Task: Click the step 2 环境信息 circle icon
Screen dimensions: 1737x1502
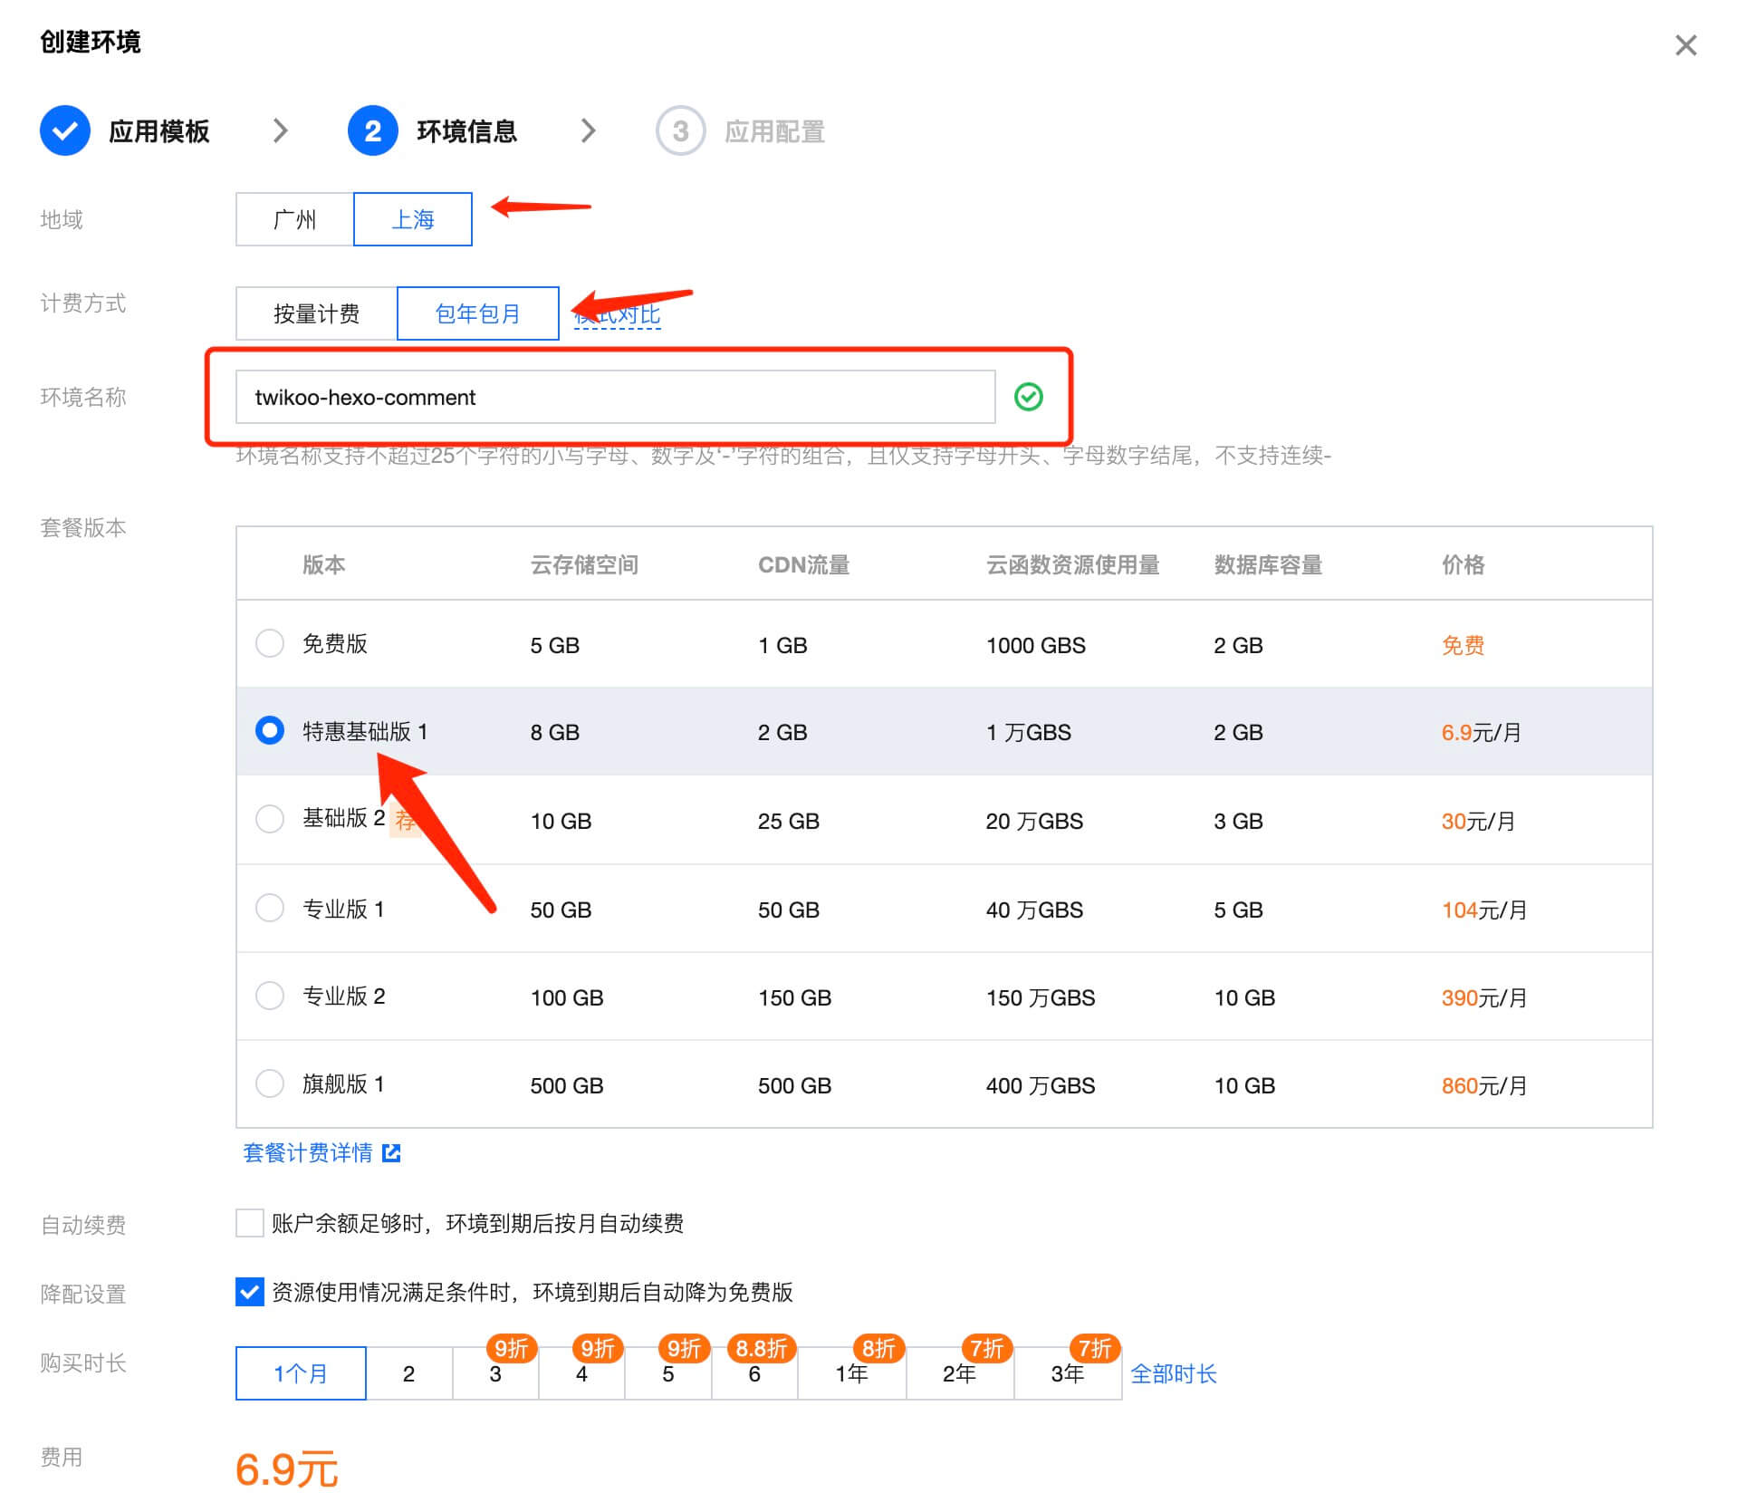Action: click(x=372, y=130)
